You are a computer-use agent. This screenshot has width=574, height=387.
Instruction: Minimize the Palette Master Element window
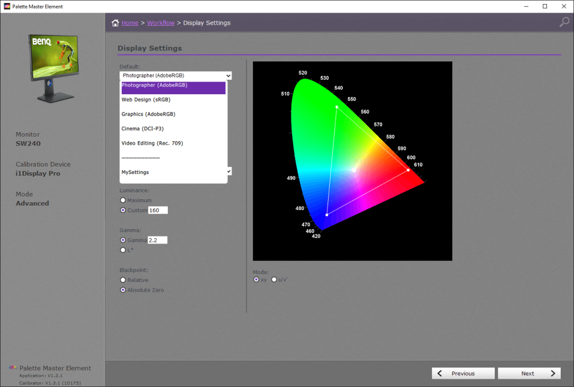[x=526, y=6]
